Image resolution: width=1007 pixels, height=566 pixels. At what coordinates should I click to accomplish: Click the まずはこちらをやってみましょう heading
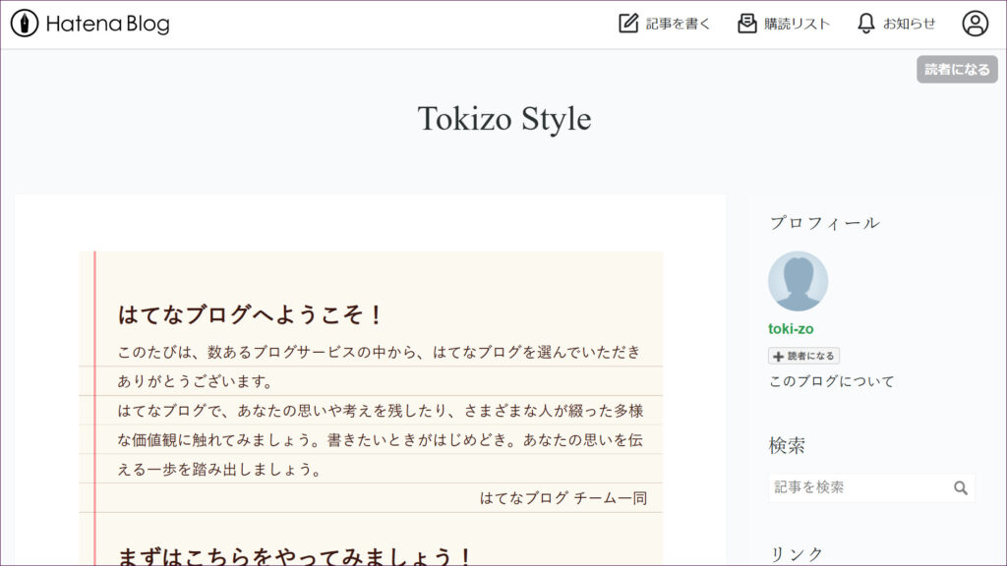tap(295, 556)
